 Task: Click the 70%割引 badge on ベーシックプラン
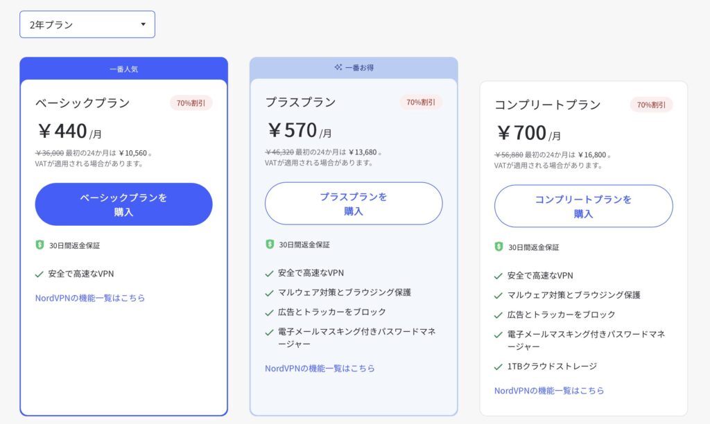191,103
